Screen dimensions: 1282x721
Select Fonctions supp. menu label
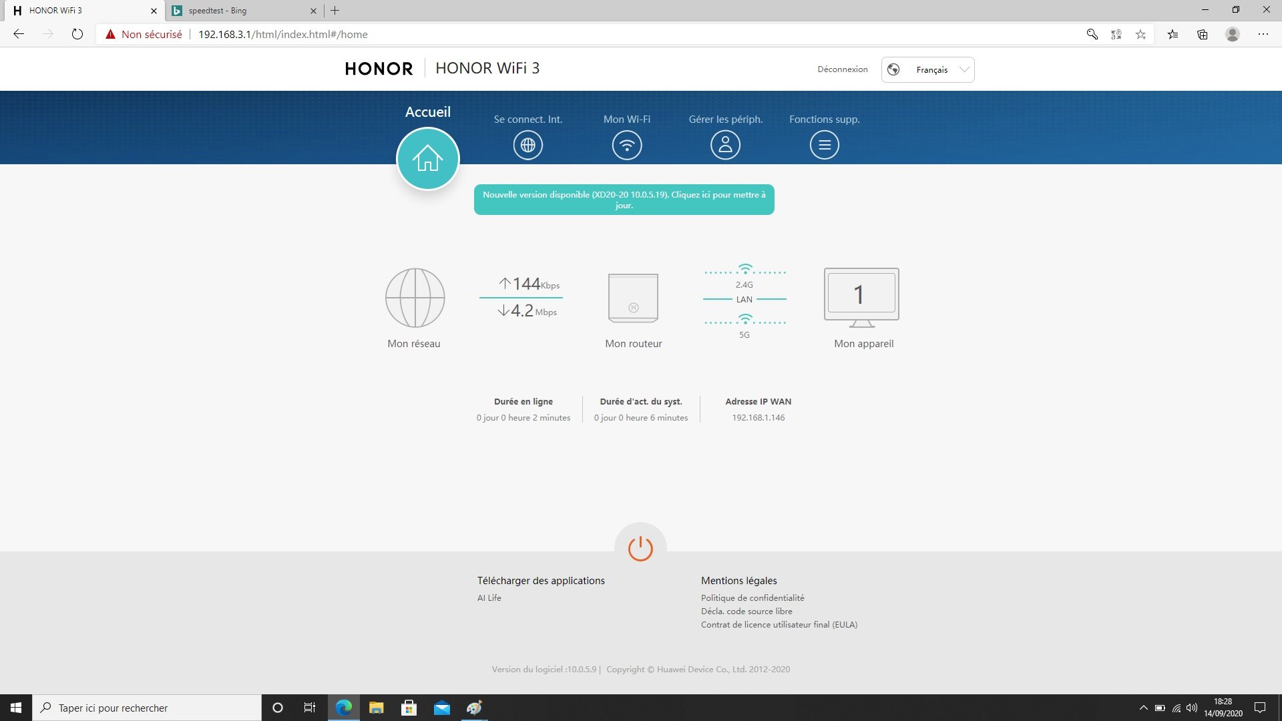click(825, 119)
